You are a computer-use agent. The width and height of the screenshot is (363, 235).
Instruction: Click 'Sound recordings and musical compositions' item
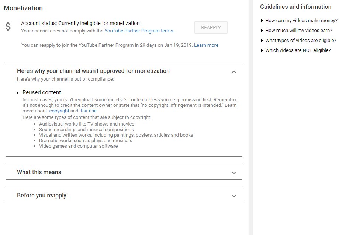coord(86,129)
